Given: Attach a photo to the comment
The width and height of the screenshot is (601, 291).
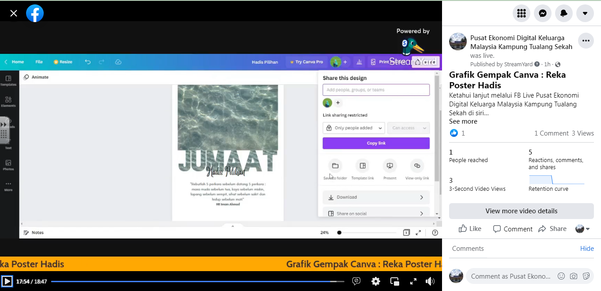Looking at the screenshot, I should coord(574,276).
